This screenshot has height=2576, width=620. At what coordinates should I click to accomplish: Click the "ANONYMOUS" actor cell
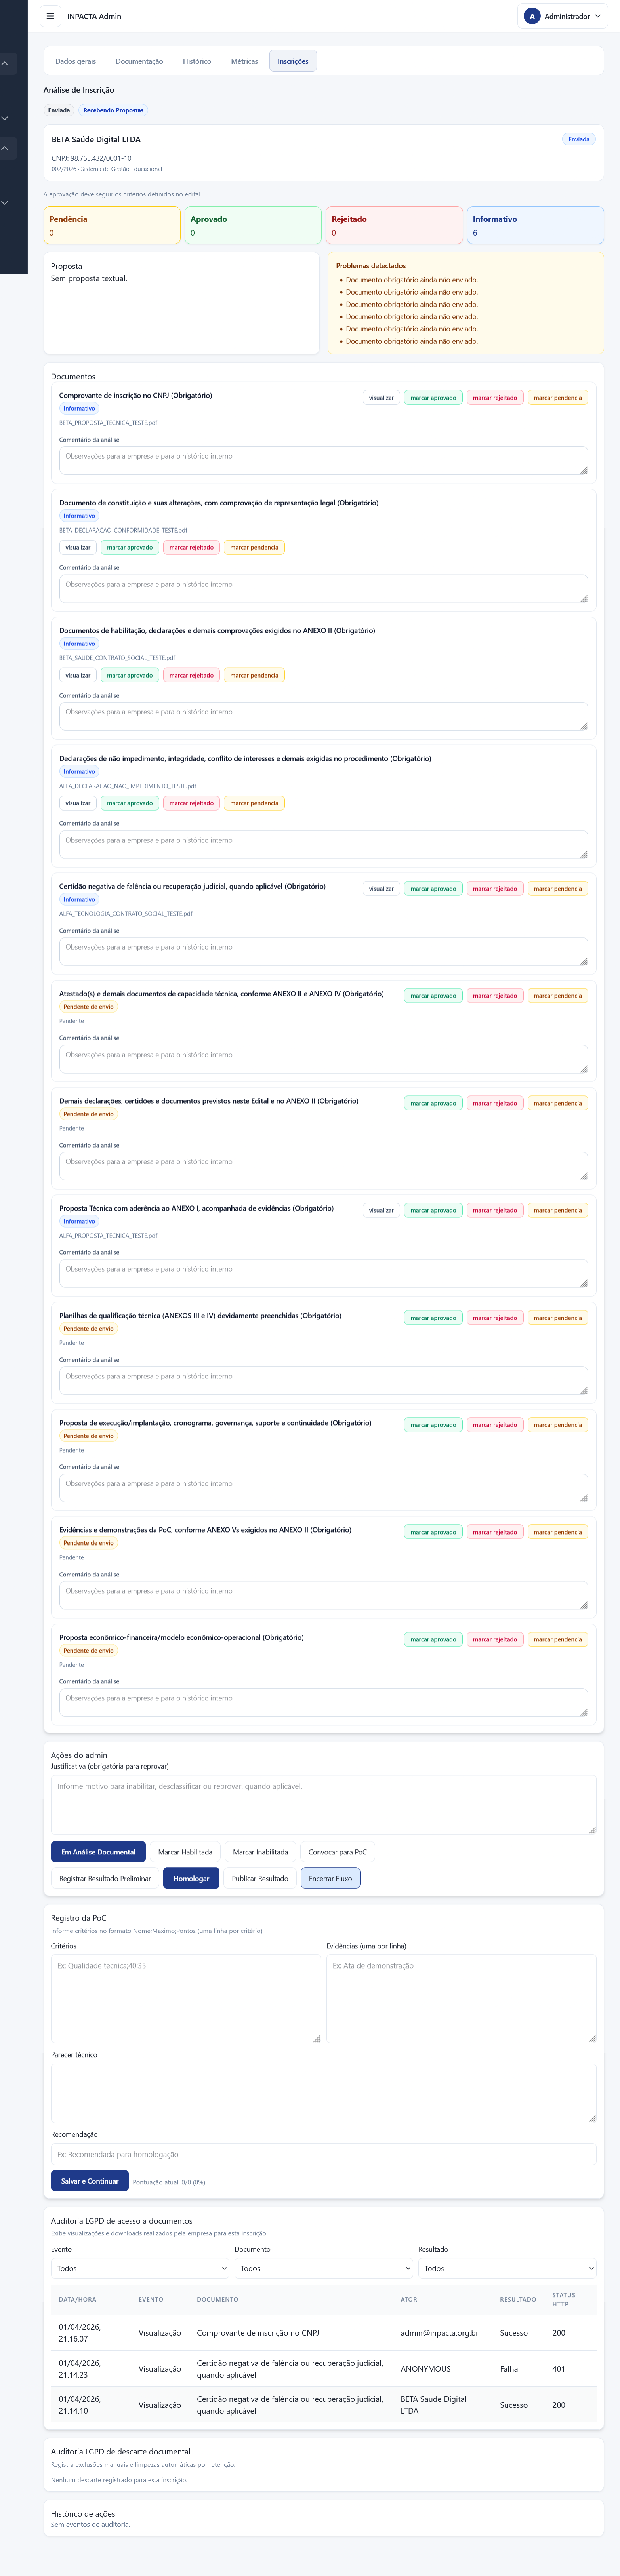pyautogui.click(x=426, y=2369)
